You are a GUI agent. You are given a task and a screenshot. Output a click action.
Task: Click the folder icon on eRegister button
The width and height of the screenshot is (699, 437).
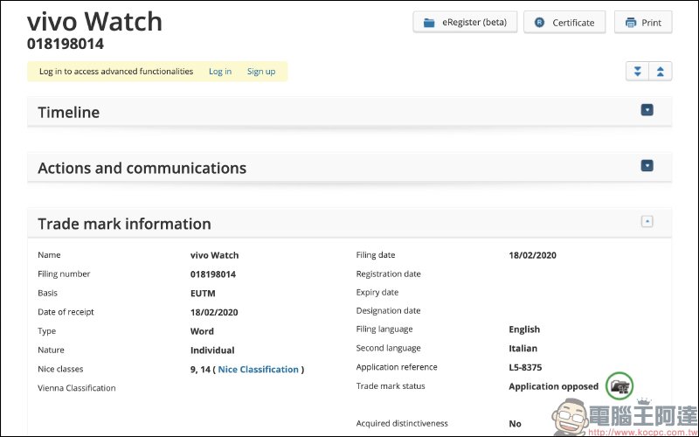tap(429, 23)
